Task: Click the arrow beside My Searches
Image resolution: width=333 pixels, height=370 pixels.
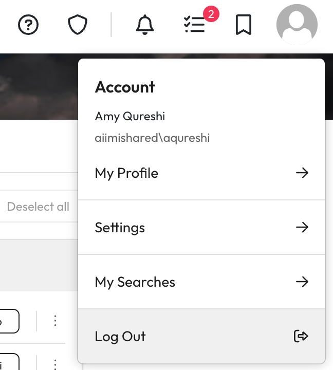Action: [302, 282]
